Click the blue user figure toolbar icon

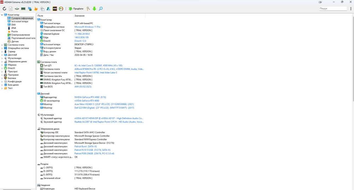click(x=48, y=9)
